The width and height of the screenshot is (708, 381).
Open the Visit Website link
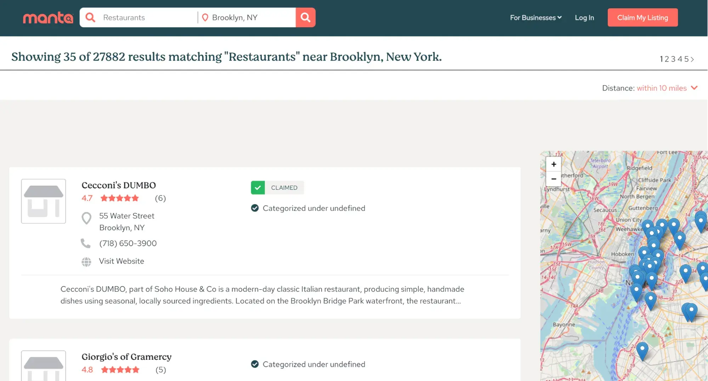121,261
